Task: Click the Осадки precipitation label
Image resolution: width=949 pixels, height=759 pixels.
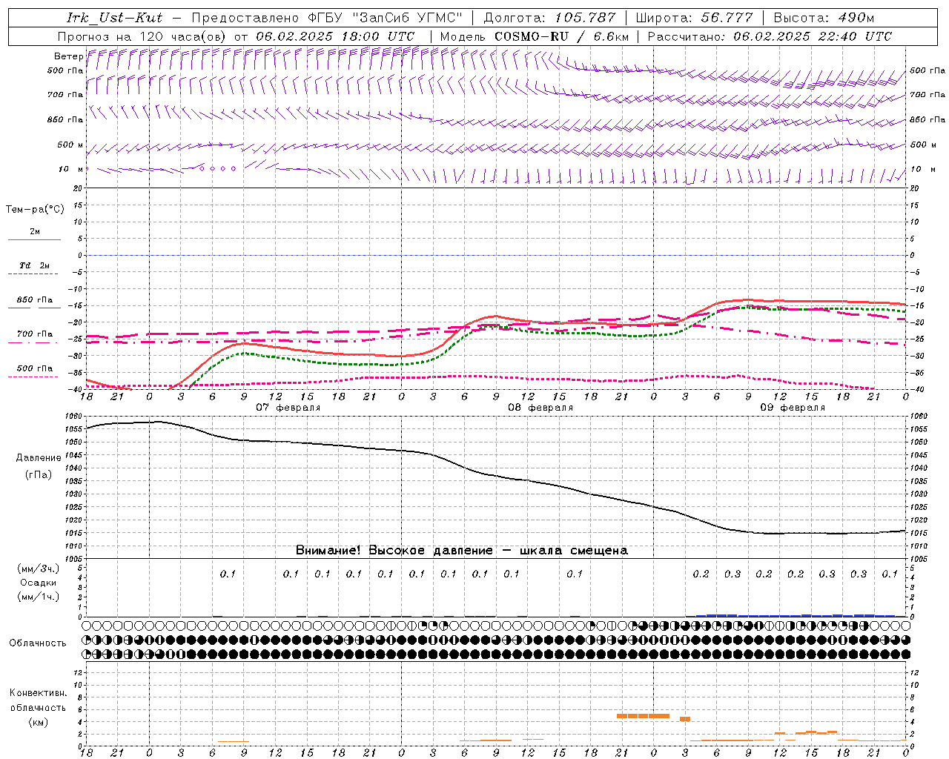Action: (38, 583)
